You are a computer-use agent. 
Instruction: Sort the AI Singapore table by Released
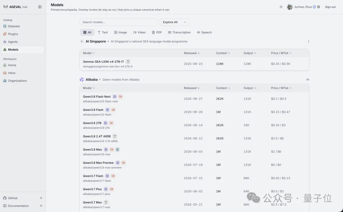[192, 53]
